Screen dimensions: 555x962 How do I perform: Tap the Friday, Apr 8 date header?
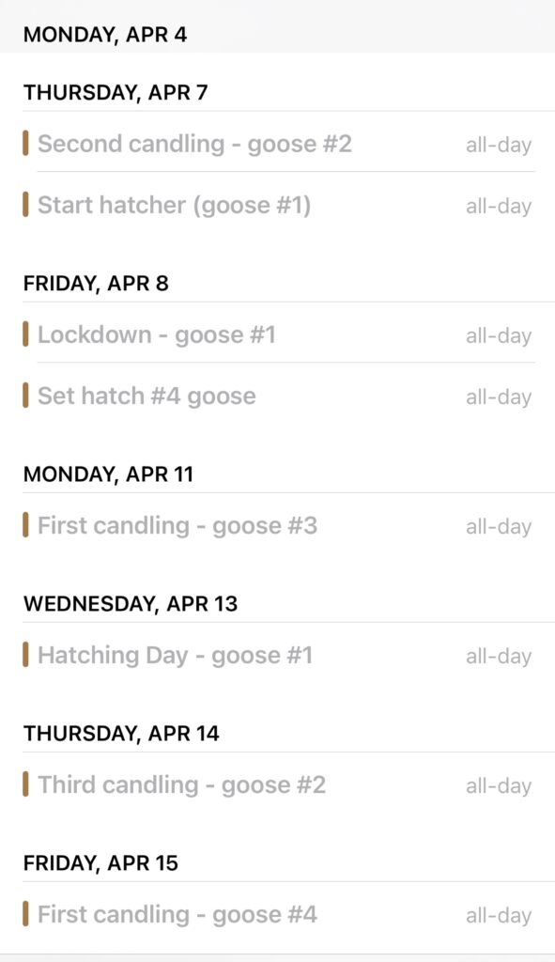[x=96, y=284]
